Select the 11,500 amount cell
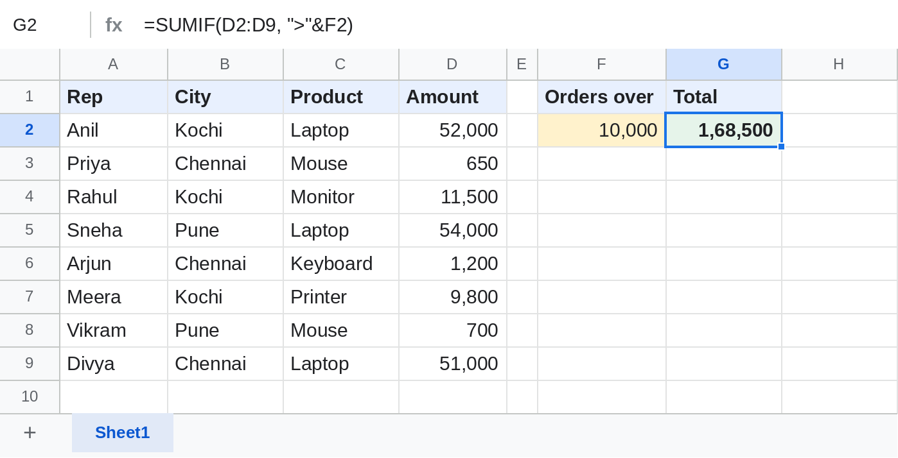The height and width of the screenshot is (458, 898). (x=453, y=197)
